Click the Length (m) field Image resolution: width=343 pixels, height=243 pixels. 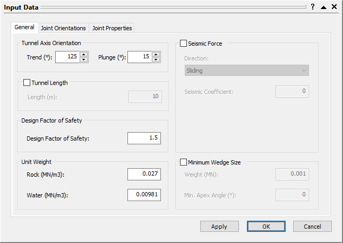pos(145,97)
